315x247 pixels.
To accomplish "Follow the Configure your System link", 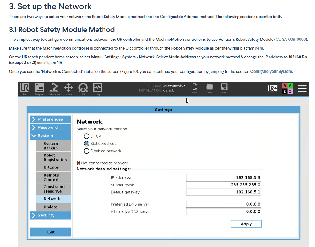I will (271, 71).
